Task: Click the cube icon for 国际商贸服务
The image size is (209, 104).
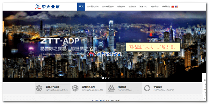Action: pos(75,88)
